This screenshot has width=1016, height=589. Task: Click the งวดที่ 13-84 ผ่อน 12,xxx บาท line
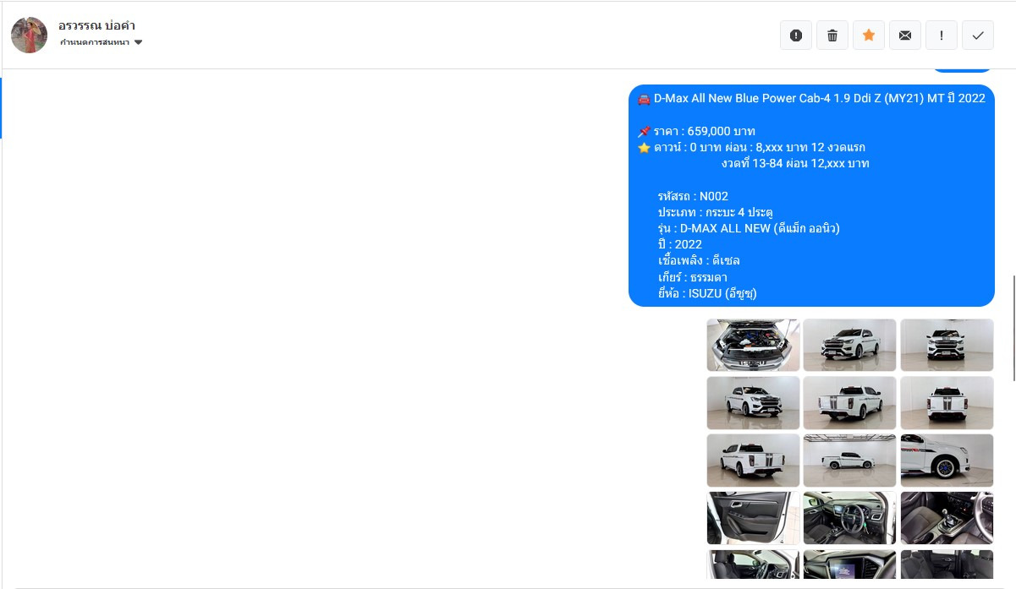coord(795,163)
